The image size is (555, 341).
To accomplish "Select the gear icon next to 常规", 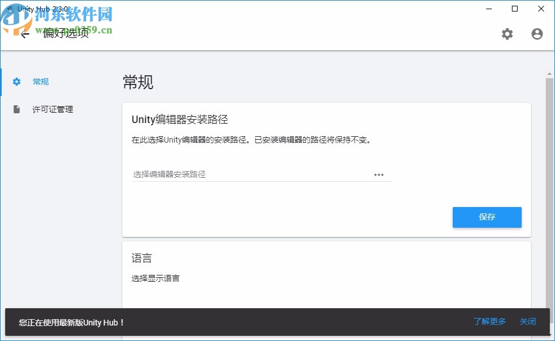I will click(16, 82).
